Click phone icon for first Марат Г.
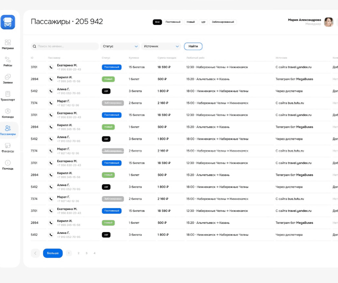338x283 pixels. point(51,103)
